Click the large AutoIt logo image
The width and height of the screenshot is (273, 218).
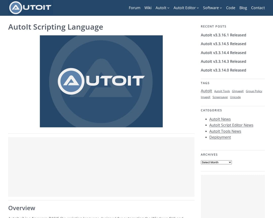click(101, 81)
